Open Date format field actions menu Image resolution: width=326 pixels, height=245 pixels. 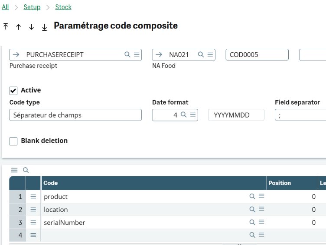[193, 115]
